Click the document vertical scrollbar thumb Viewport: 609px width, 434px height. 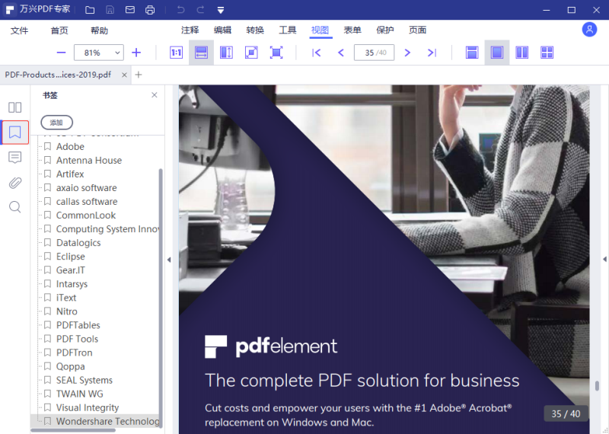597,385
